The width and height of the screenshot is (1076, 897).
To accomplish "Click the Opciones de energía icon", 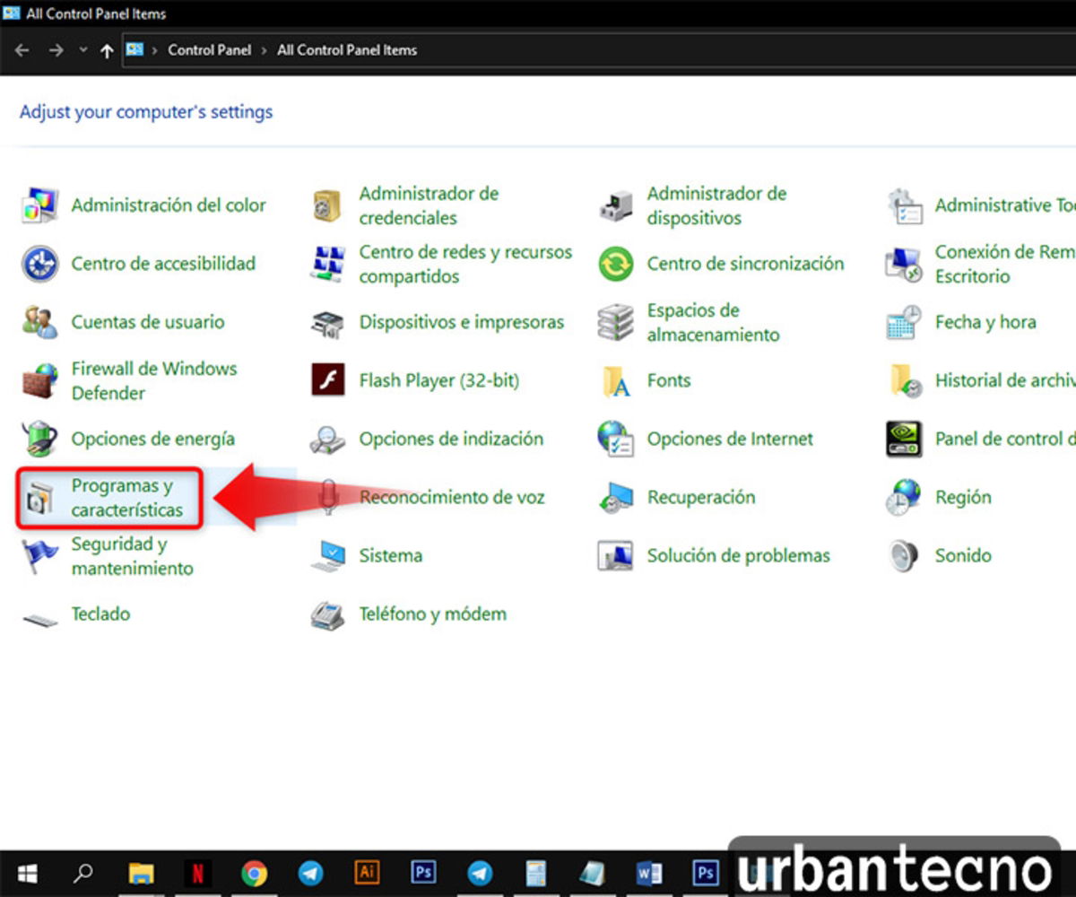I will click(x=39, y=439).
